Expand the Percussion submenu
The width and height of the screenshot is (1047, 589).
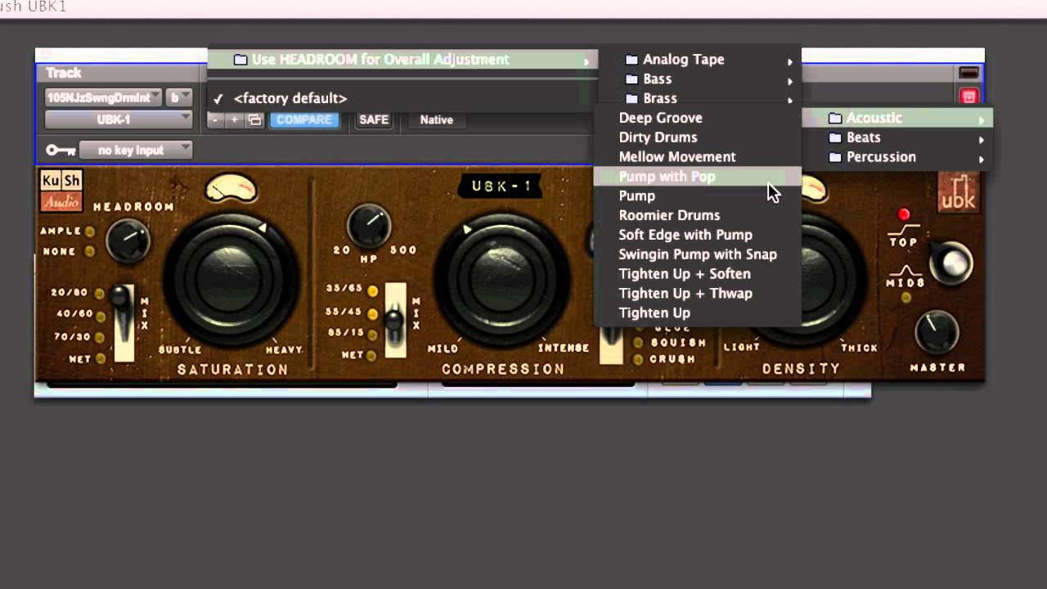pos(897,157)
